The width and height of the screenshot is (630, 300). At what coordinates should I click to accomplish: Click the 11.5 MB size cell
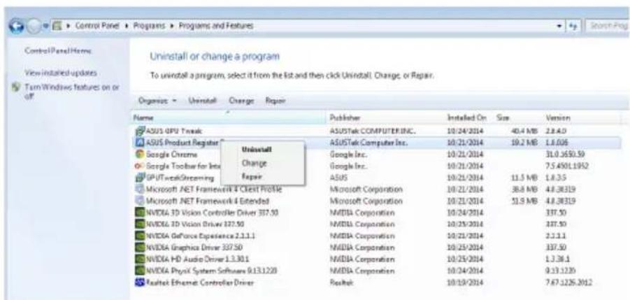(x=524, y=178)
